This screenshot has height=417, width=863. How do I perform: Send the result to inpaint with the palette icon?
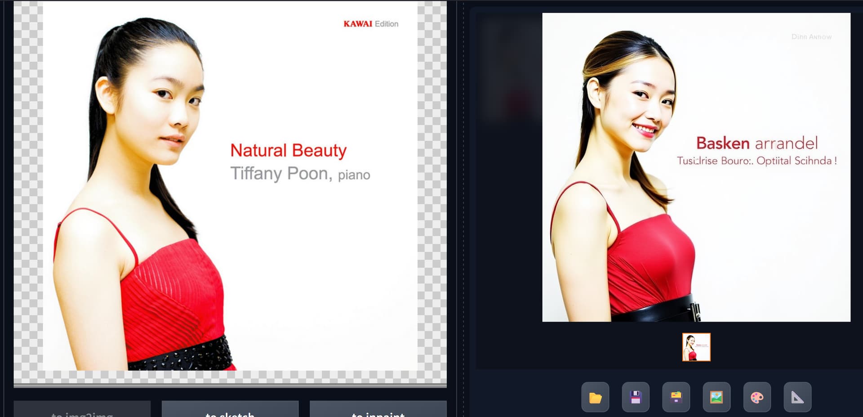click(757, 397)
